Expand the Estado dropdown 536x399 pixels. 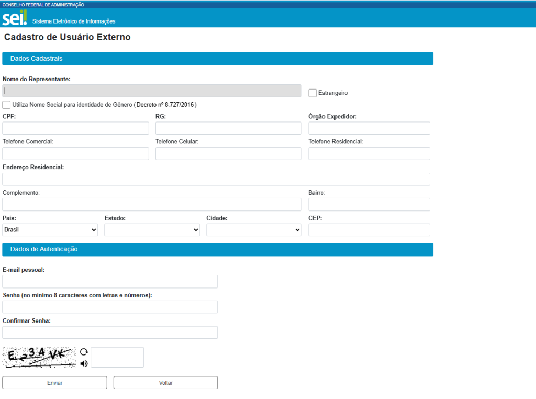tap(152, 230)
